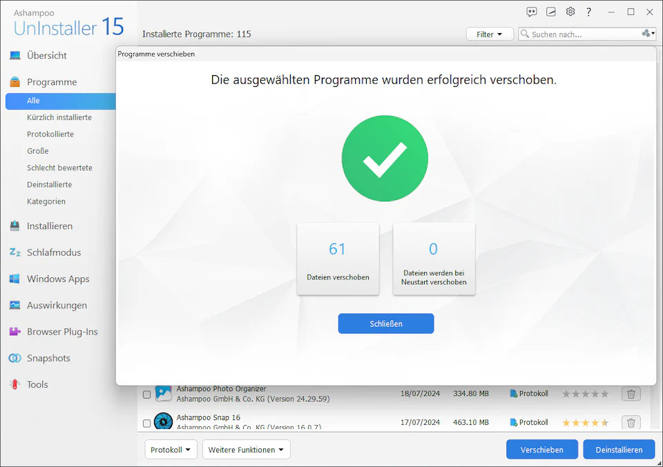Rate Ashampoo Snap 16 with stars
The image size is (663, 467).
tap(585, 423)
